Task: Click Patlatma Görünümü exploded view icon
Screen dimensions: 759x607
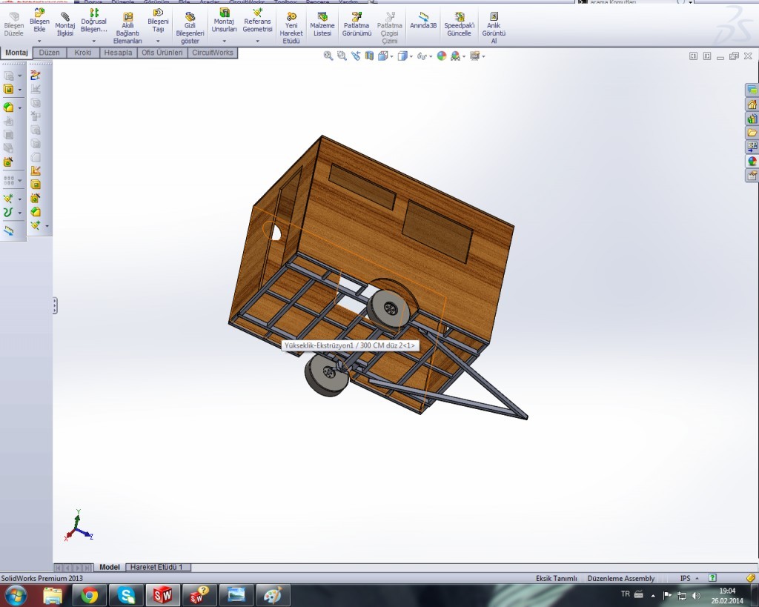Action: point(357,16)
